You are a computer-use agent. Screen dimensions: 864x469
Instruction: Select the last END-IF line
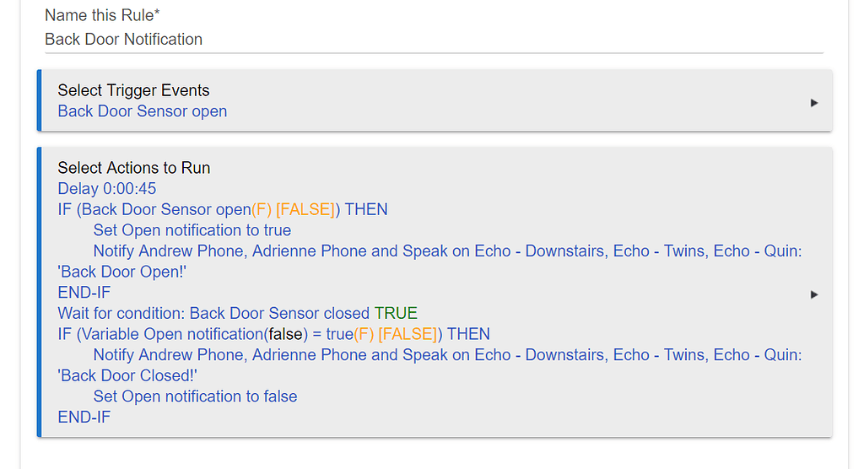click(84, 417)
